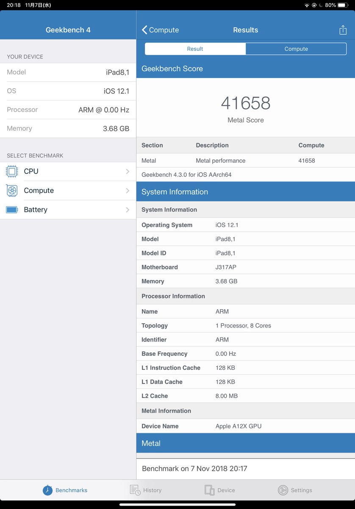Tap the ARM @ 0.00 Hz processor value

[x=104, y=110]
